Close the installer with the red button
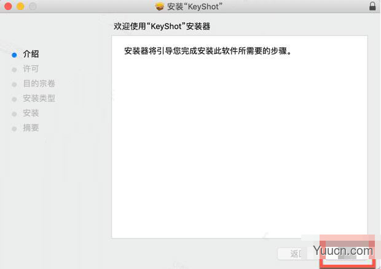This screenshot has height=269, width=381. click(8, 6)
